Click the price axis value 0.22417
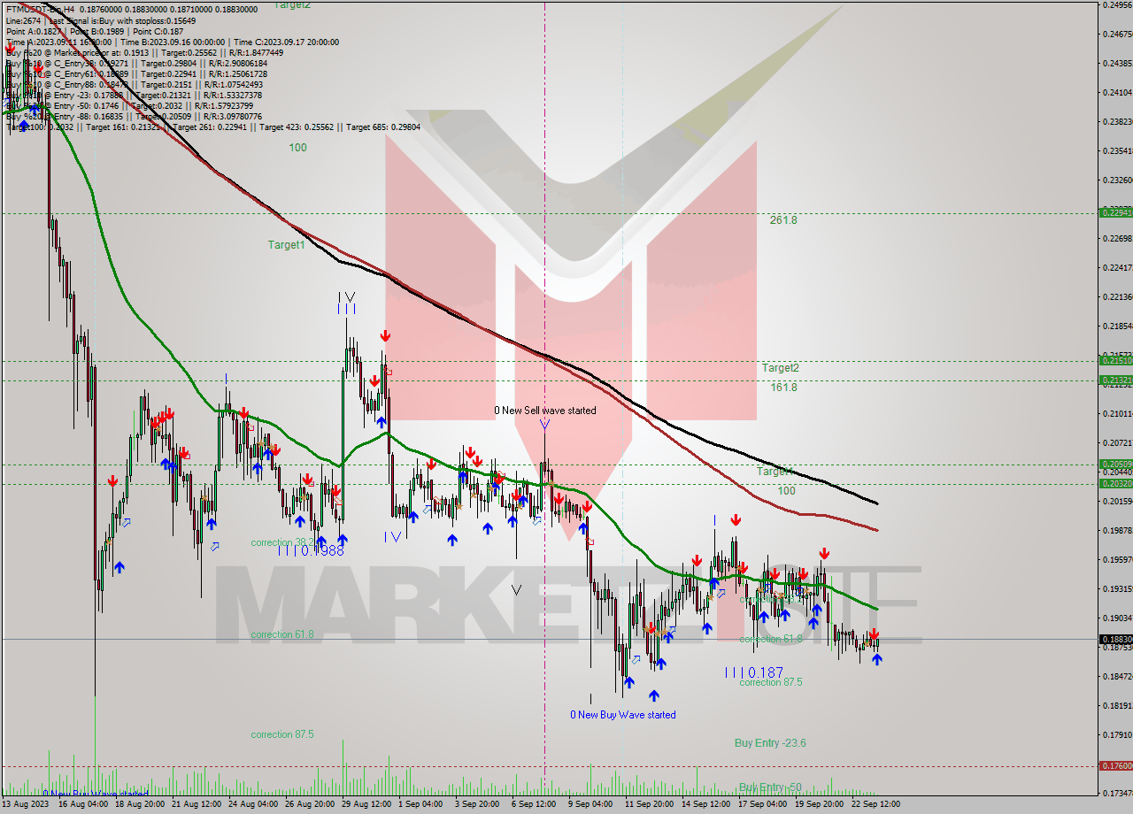 click(1117, 267)
